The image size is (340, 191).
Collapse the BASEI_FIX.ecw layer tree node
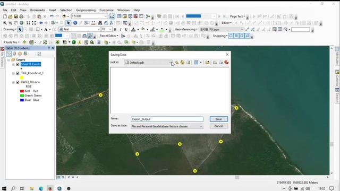pyautogui.click(x=13, y=82)
